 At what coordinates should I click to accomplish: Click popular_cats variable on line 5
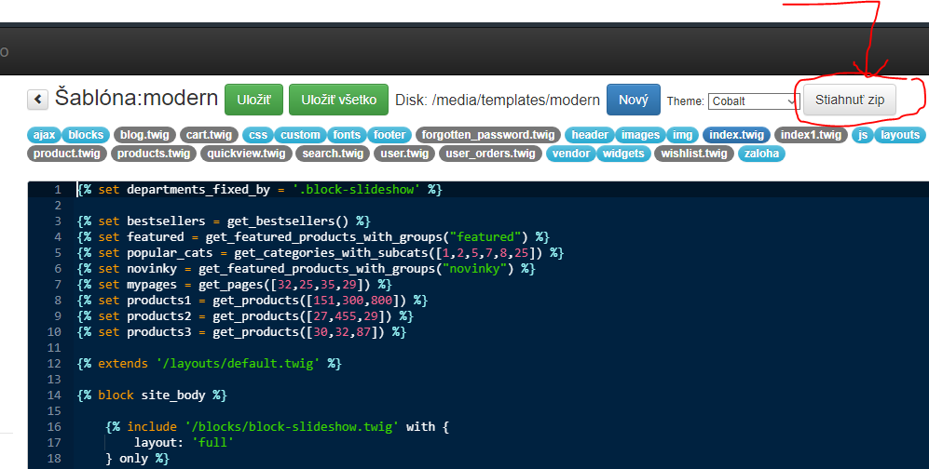[x=170, y=253]
